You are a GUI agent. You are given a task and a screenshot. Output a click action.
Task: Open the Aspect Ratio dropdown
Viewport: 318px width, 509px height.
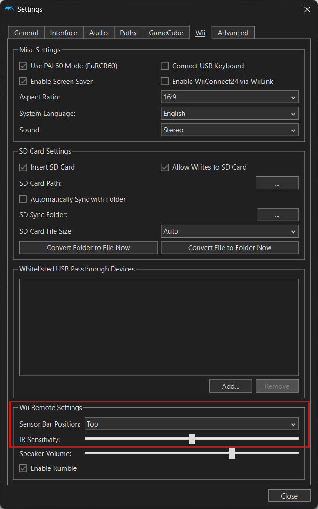(x=230, y=98)
